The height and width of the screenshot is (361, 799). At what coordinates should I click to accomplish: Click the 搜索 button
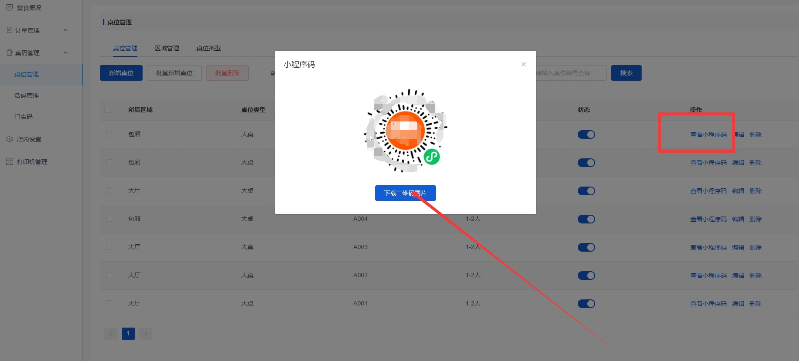click(626, 73)
